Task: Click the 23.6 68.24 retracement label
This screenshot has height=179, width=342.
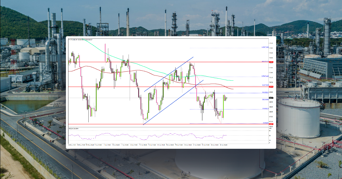Action: pos(265,108)
